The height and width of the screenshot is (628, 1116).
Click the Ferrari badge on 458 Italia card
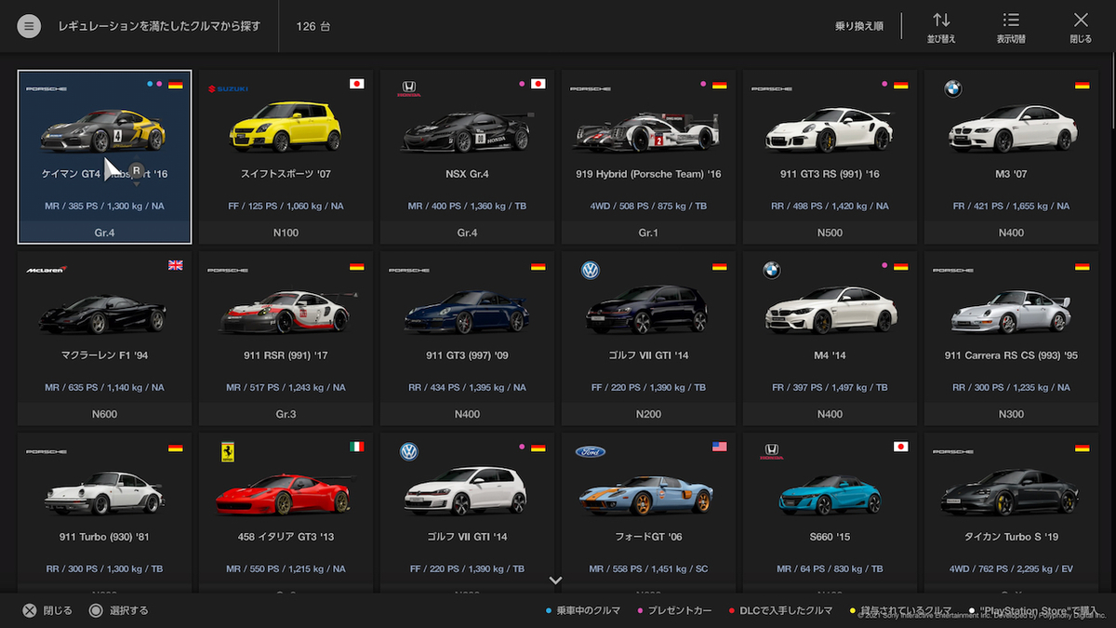227,451
